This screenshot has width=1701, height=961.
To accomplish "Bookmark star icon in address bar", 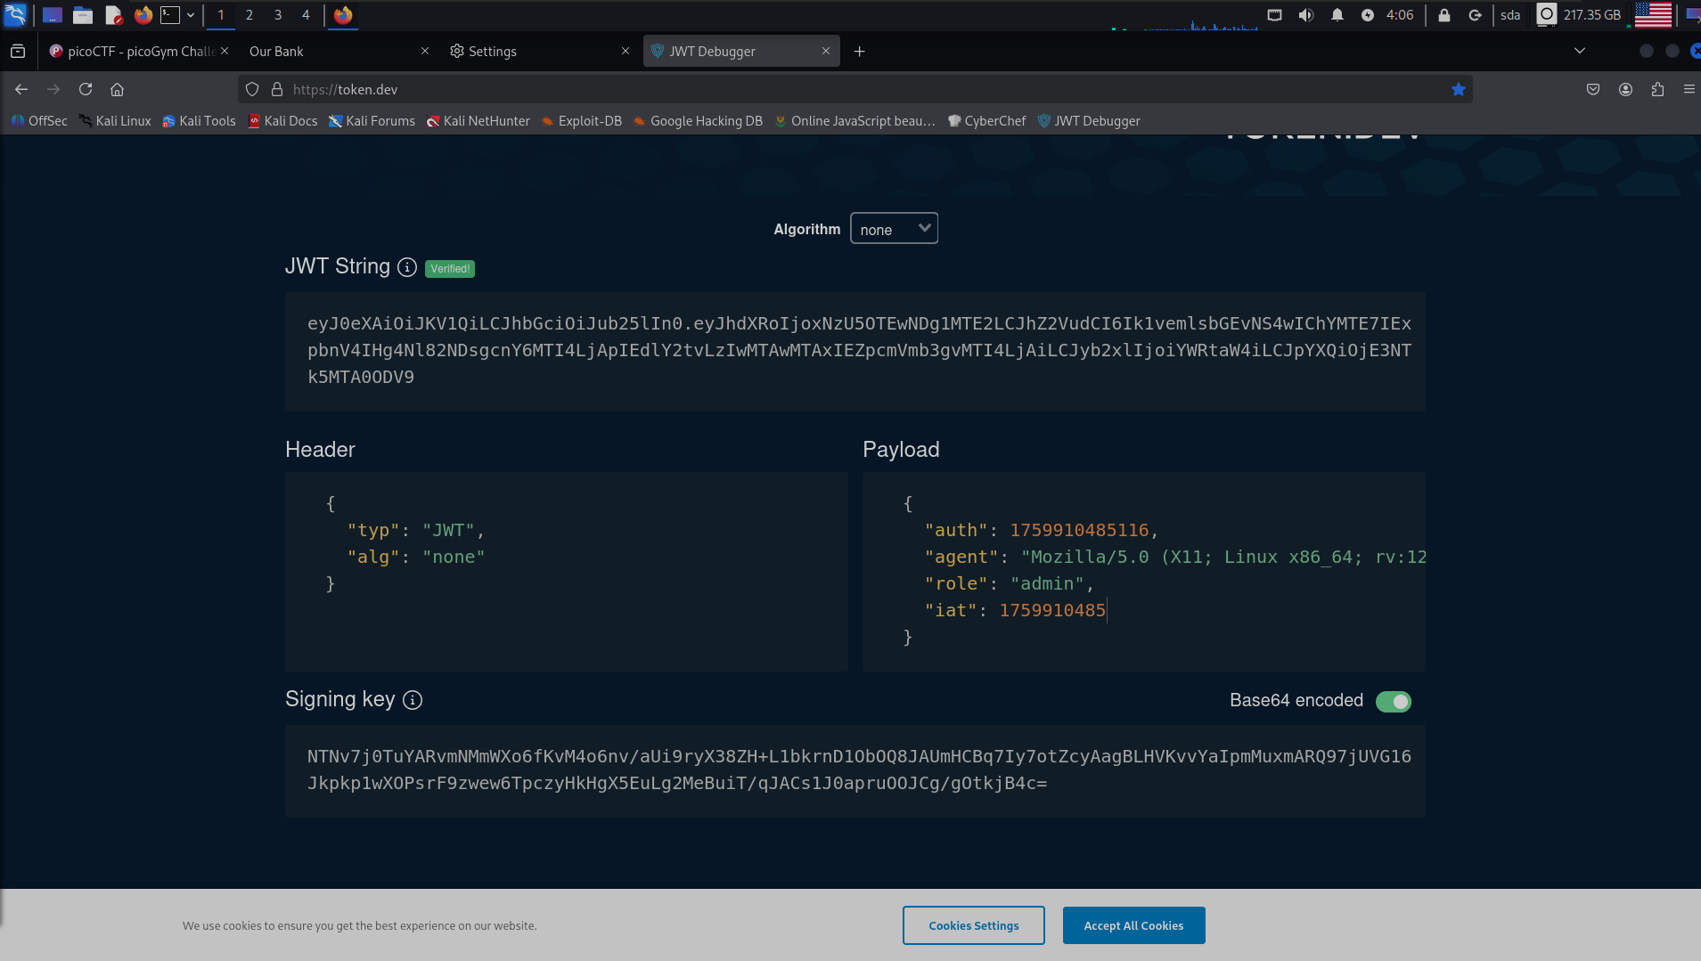I will tap(1459, 89).
